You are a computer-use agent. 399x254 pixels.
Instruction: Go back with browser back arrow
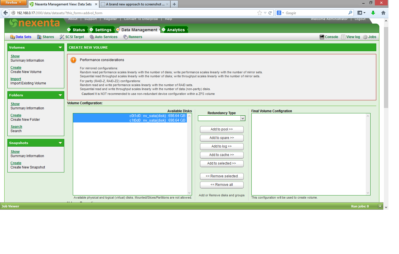5,13
